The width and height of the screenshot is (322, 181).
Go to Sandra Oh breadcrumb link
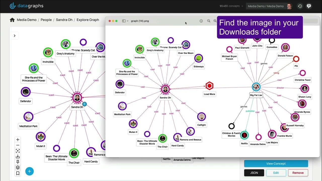(64, 20)
